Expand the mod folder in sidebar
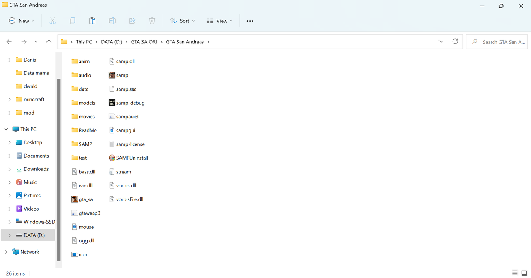 click(x=10, y=113)
